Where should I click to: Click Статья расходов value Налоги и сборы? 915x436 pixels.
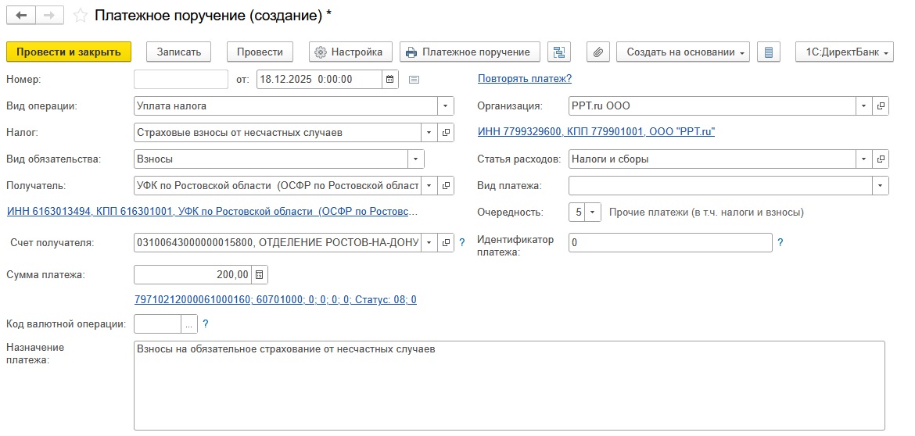coord(712,159)
